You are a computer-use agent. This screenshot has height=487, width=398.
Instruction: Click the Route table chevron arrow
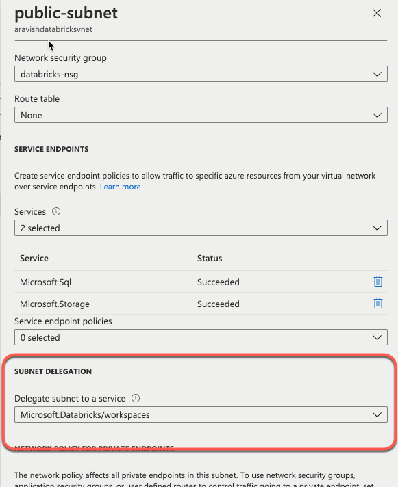pyautogui.click(x=377, y=115)
